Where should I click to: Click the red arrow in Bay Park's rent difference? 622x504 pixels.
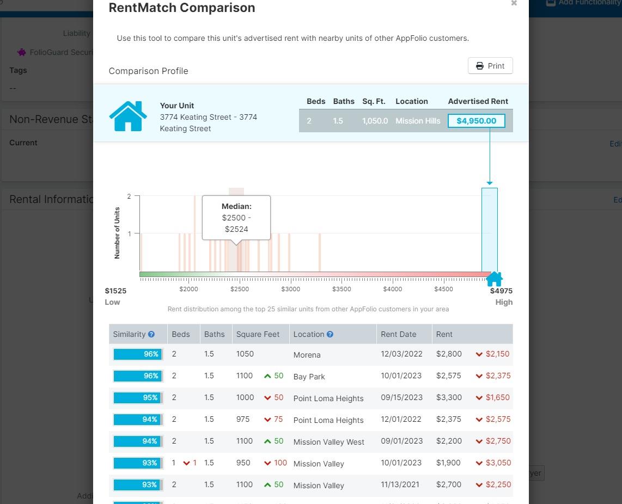[x=479, y=376]
